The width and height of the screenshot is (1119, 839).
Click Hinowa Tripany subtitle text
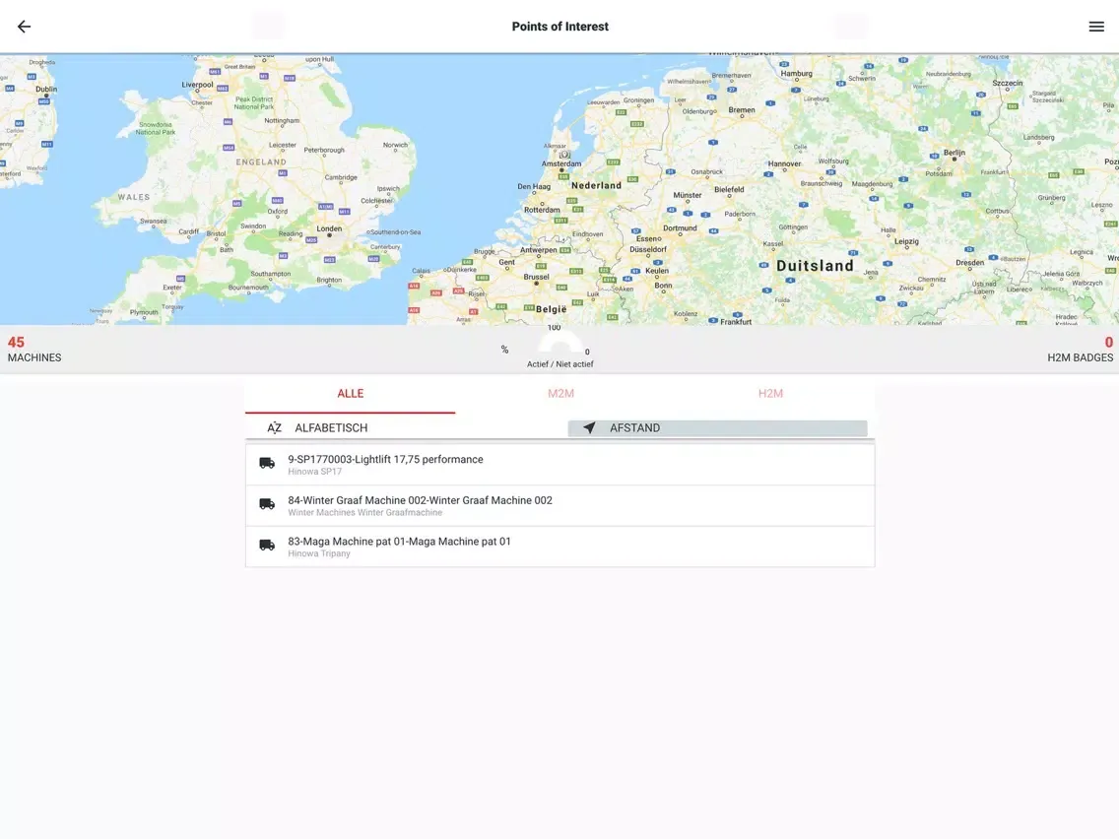point(319,553)
